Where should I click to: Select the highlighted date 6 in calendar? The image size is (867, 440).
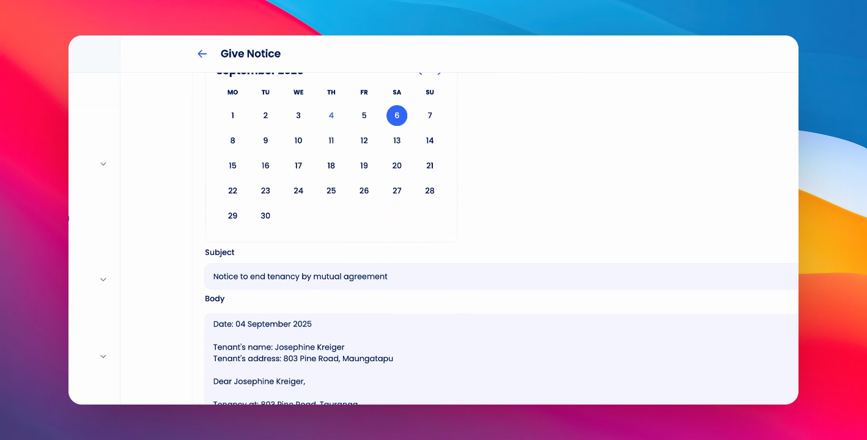[397, 116]
